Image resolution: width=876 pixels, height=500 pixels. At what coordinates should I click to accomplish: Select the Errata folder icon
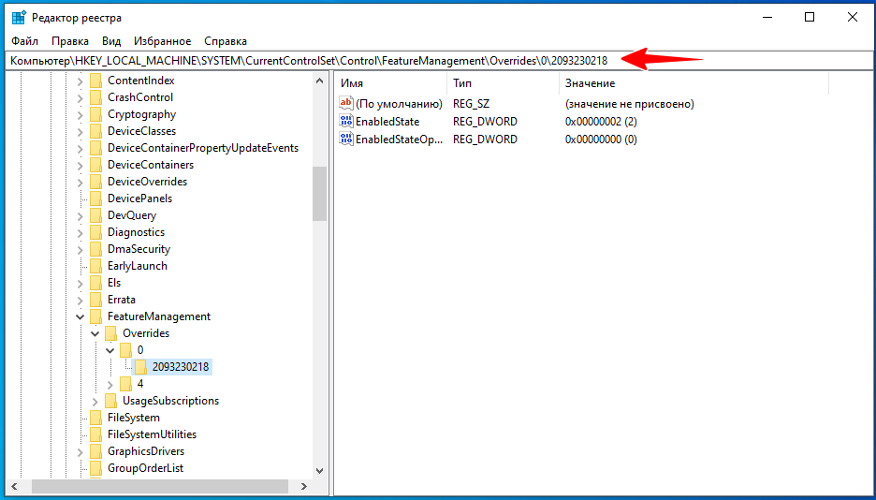(x=95, y=300)
